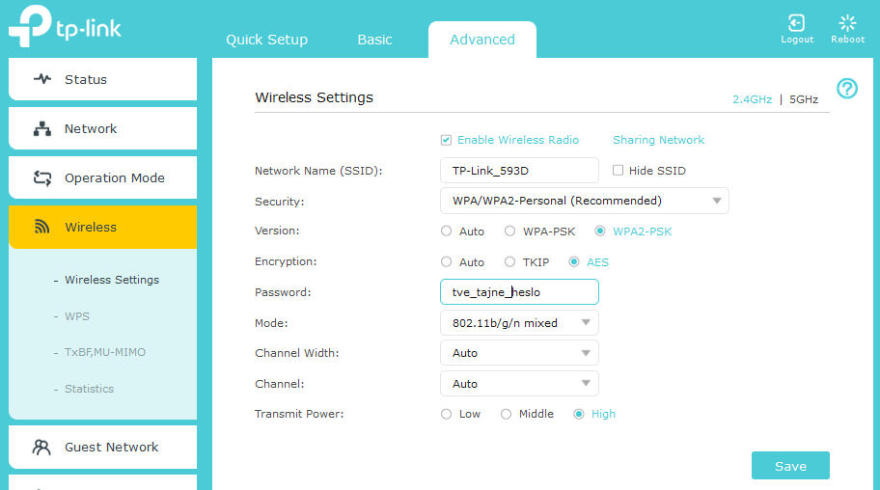Click the Guest Network people icon

point(42,447)
